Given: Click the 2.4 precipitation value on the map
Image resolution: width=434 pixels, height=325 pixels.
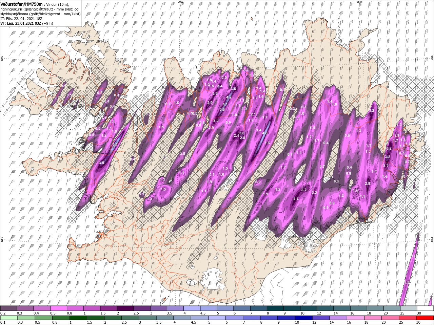Looking at the screenshot, I should [236, 135].
